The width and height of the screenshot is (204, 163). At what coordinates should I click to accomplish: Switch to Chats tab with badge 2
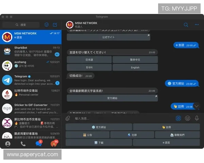[x=38, y=144]
